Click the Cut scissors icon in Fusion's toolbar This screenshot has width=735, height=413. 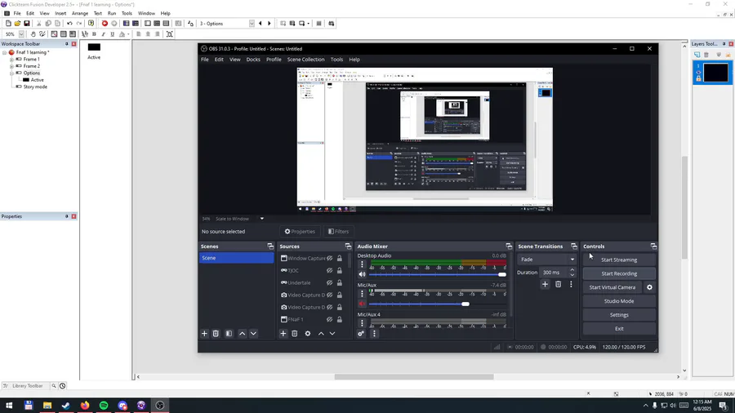pos(39,24)
